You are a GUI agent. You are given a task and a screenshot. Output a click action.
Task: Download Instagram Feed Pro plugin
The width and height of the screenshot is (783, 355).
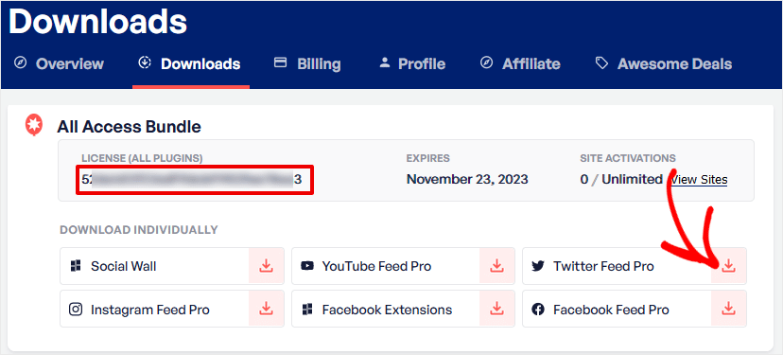(x=266, y=309)
